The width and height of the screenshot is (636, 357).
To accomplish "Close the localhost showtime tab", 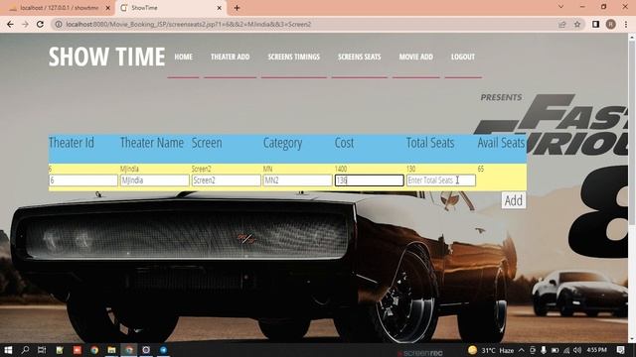I will pyautogui.click(x=108, y=8).
